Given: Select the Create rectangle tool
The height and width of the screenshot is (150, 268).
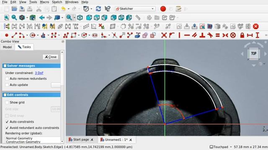Looking at the screenshot, I should (74, 35).
